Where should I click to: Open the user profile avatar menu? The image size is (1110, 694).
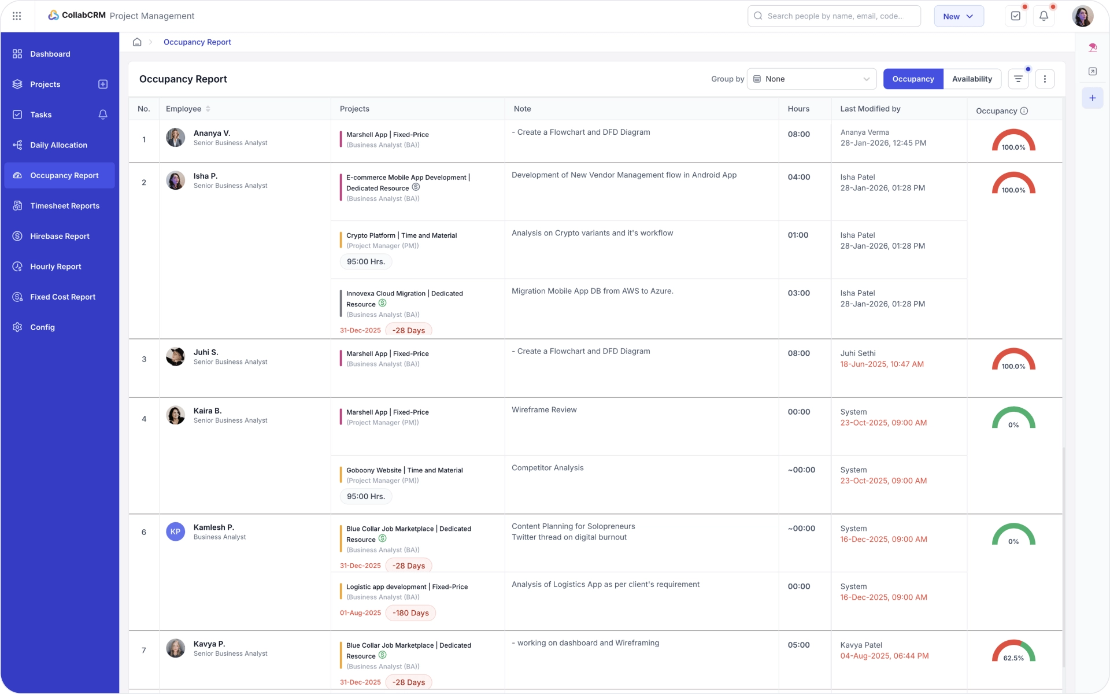point(1082,16)
